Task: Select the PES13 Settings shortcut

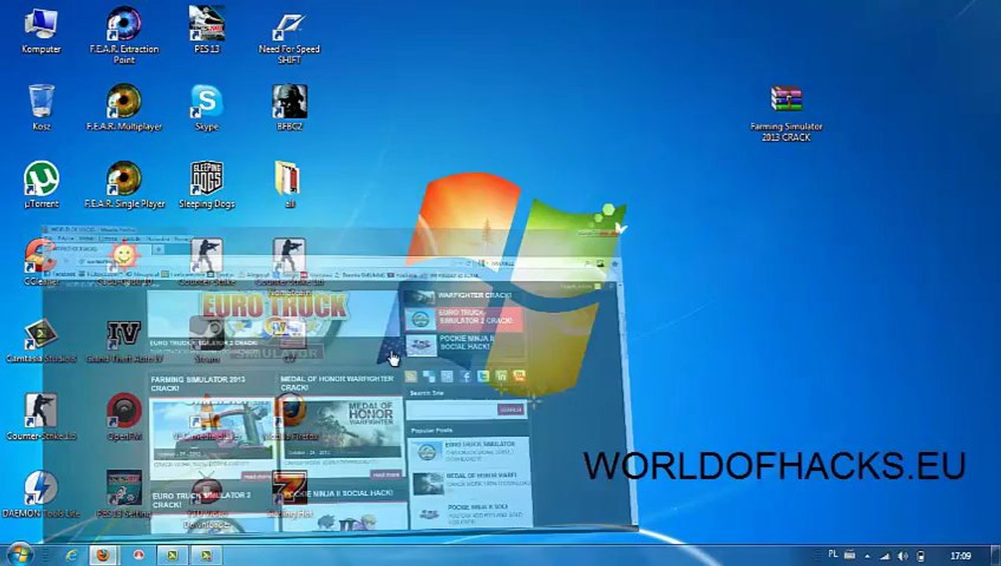Action: 124,494
